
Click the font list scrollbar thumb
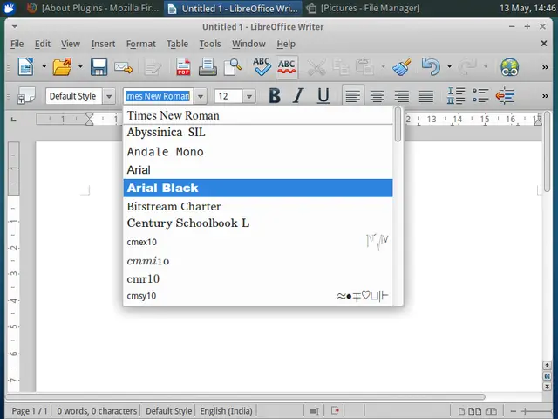pos(398,125)
